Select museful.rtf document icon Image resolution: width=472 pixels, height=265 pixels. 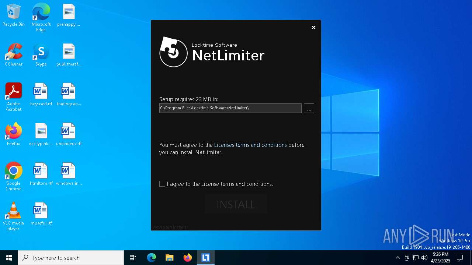41,214
